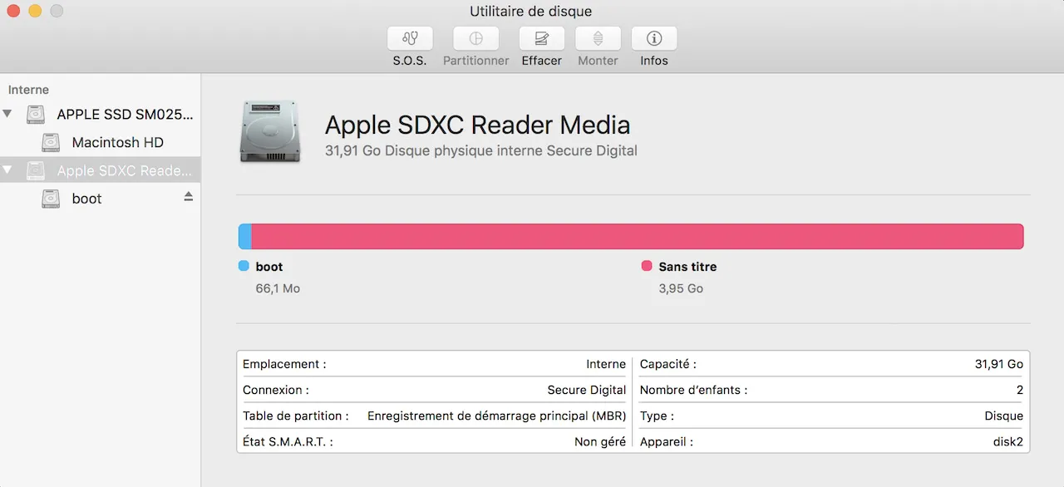Screen dimensions: 1064x487
Task: Open the Infos information panel
Action: [x=654, y=38]
